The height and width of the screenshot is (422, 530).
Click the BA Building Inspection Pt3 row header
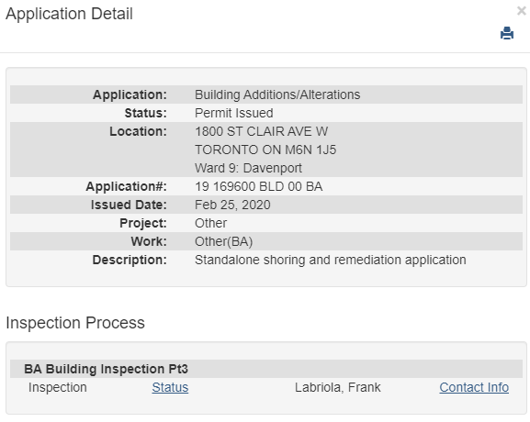[x=266, y=369]
